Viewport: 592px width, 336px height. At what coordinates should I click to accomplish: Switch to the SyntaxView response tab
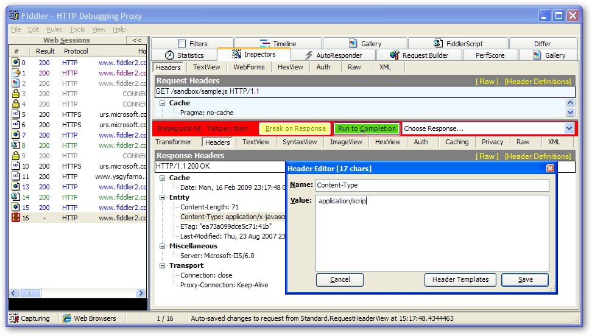click(x=299, y=142)
